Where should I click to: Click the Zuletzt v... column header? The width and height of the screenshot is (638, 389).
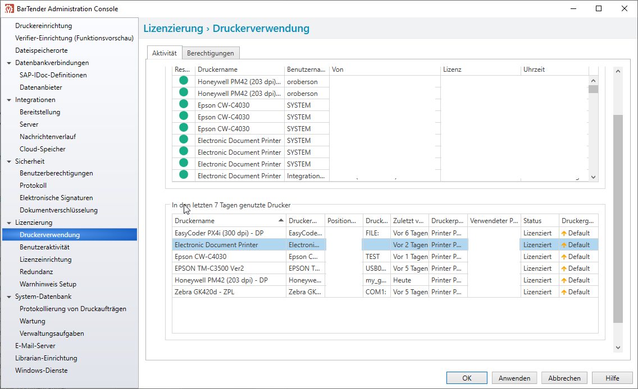tap(409, 221)
